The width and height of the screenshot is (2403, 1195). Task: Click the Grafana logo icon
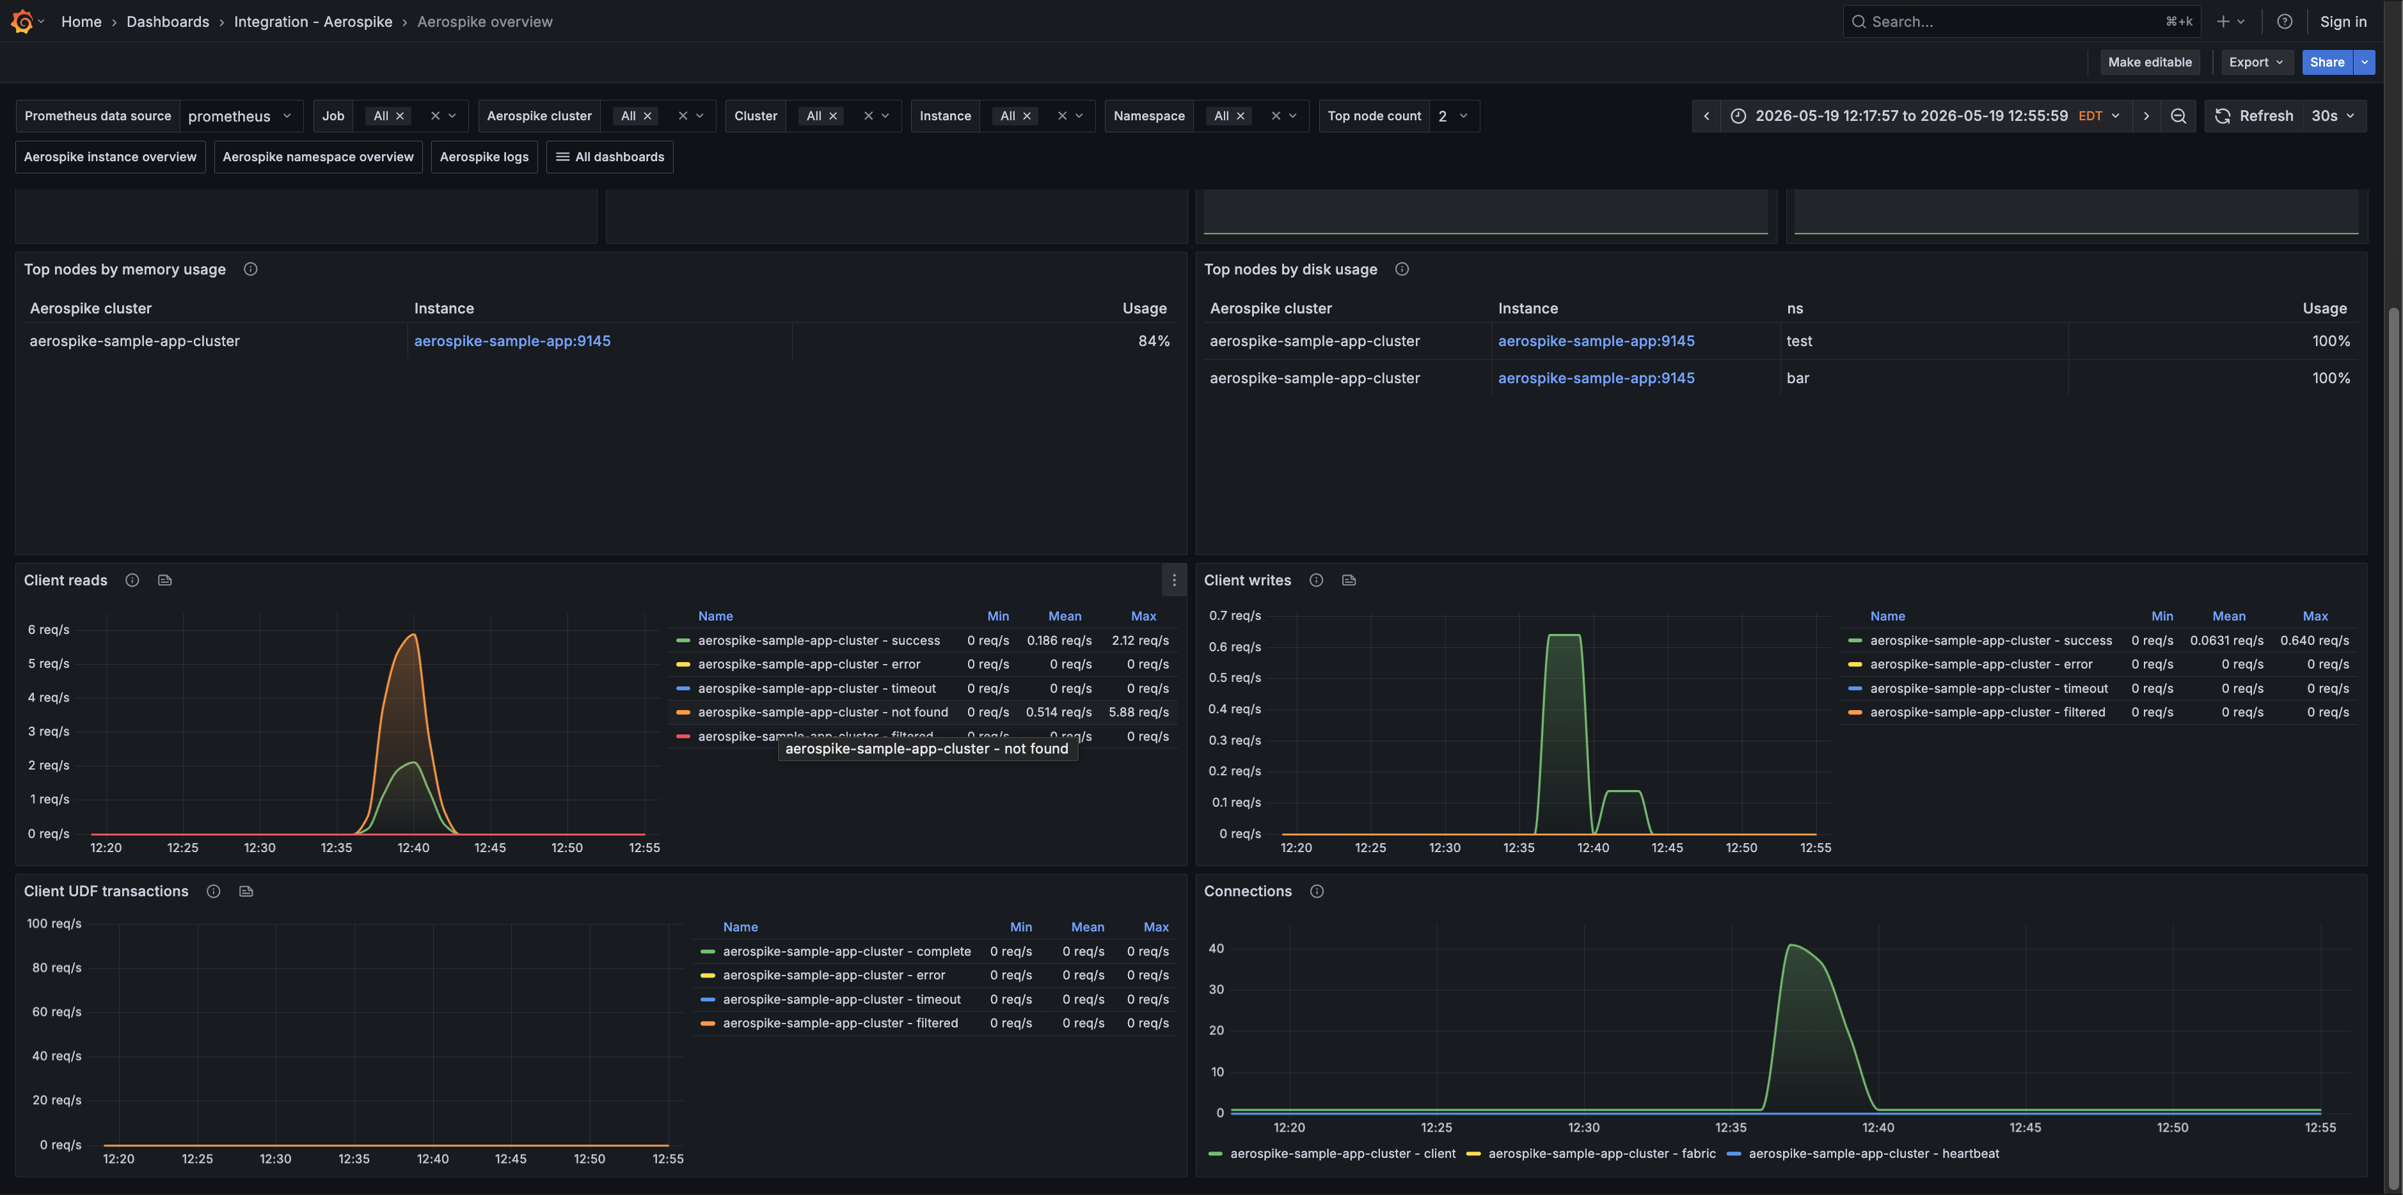click(x=22, y=22)
